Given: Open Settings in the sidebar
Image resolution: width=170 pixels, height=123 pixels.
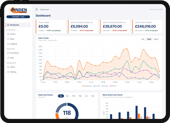Looking at the screenshot, I should [x=18, y=72].
